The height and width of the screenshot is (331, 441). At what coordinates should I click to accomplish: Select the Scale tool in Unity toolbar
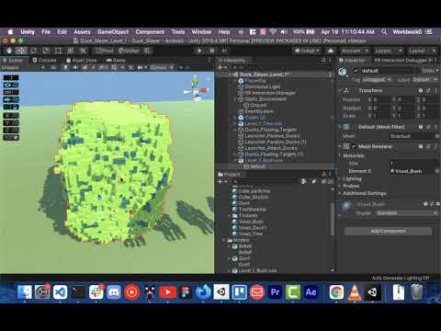tap(46, 51)
